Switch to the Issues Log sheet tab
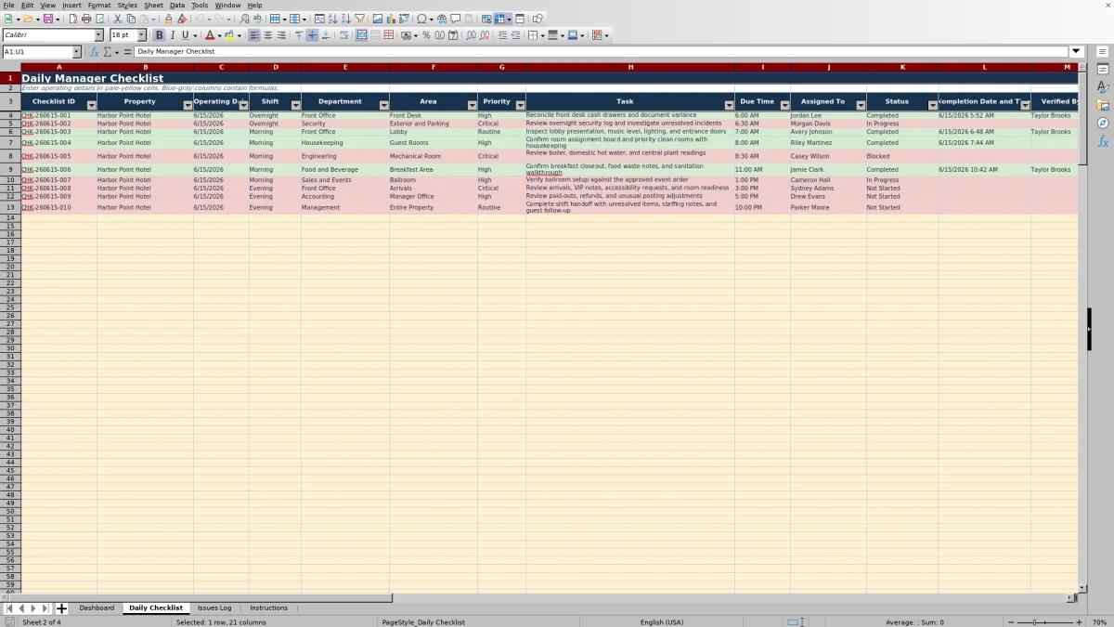1114x627 pixels. [214, 608]
